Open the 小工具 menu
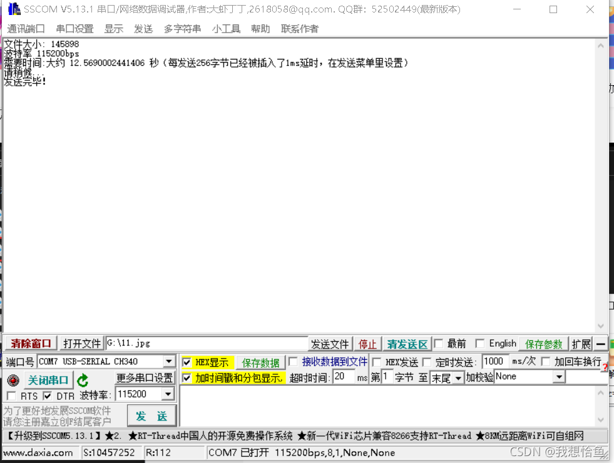Image resolution: width=614 pixels, height=463 pixels. (x=226, y=29)
